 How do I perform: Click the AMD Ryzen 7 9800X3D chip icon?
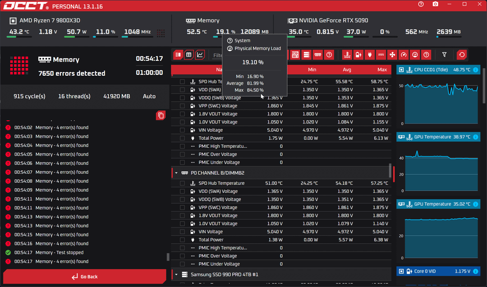[x=13, y=21]
